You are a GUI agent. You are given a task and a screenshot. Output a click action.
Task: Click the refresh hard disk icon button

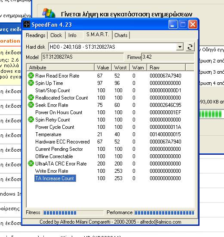coord(190,47)
